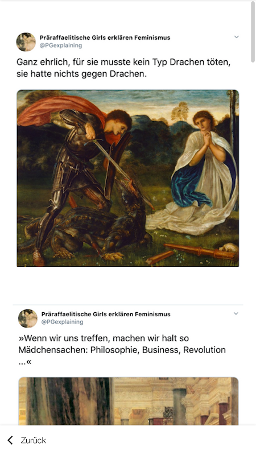Screen dimensions: 256x455
Task: Click the account name above the Mädchensachen tweet
Action: [106, 314]
